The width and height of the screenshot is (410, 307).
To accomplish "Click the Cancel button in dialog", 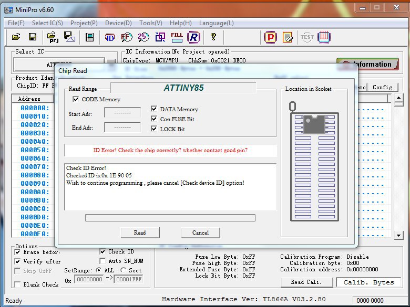I will 201,232.
